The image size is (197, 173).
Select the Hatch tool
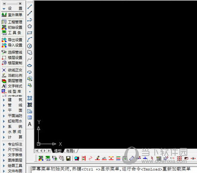30,98
